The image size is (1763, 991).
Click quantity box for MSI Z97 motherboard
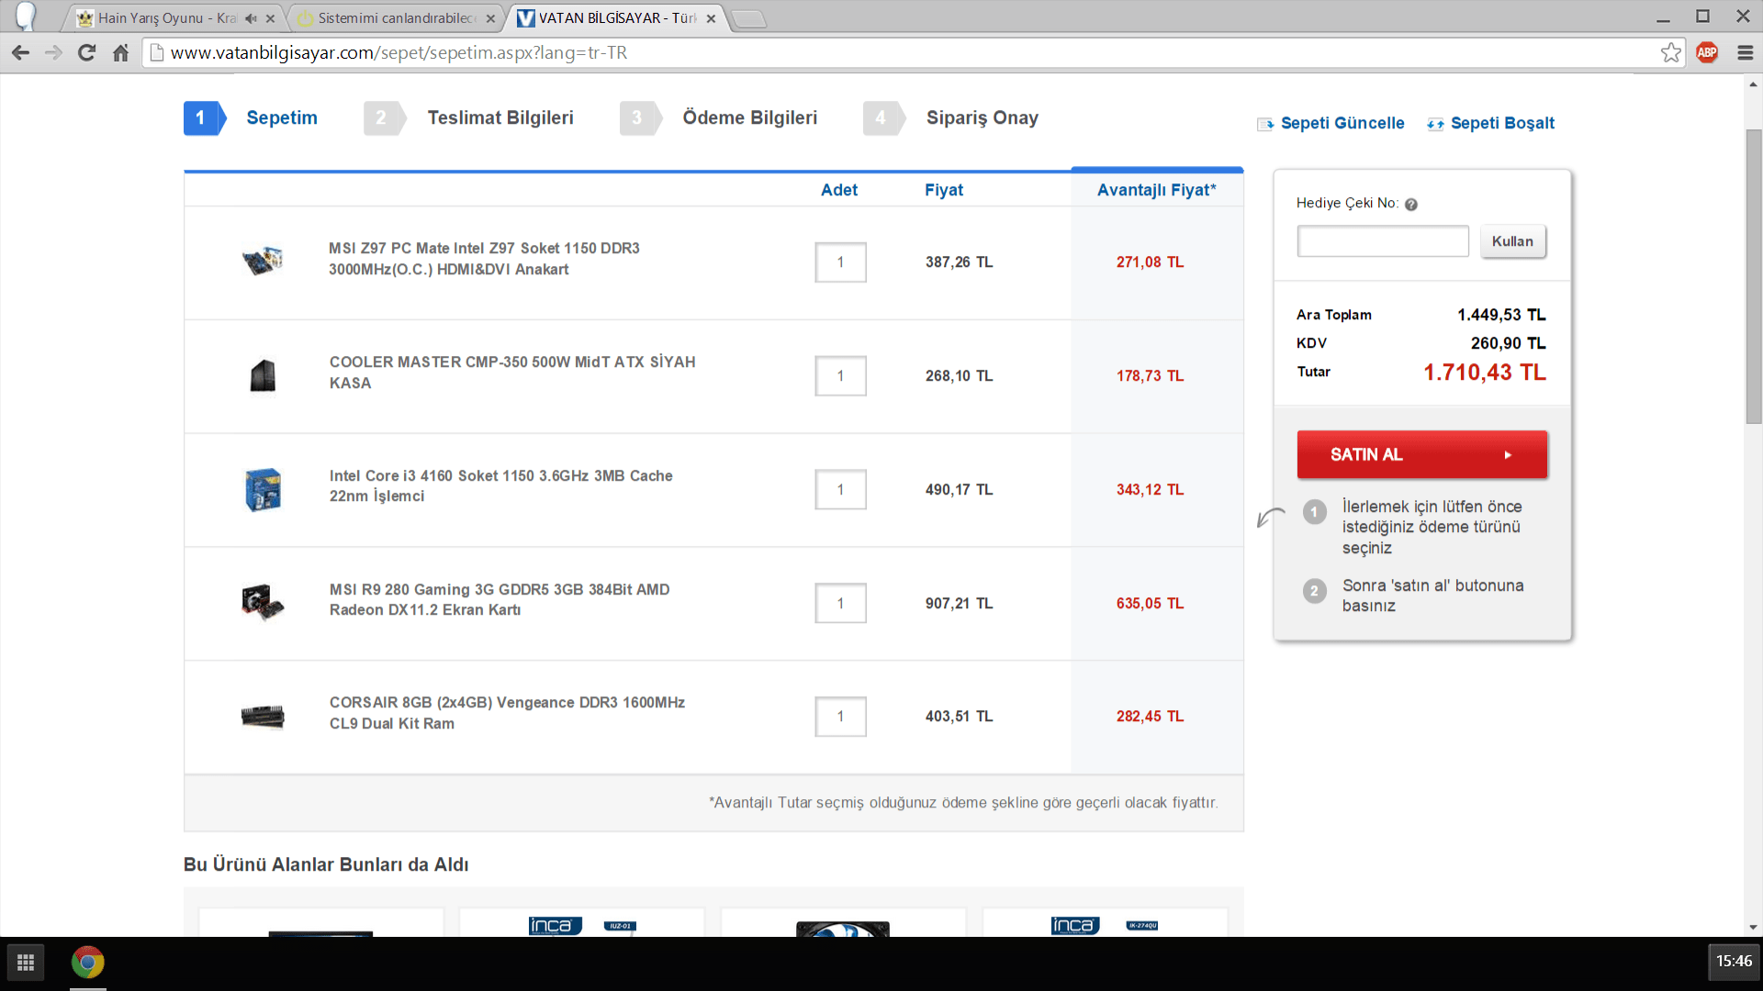[839, 262]
